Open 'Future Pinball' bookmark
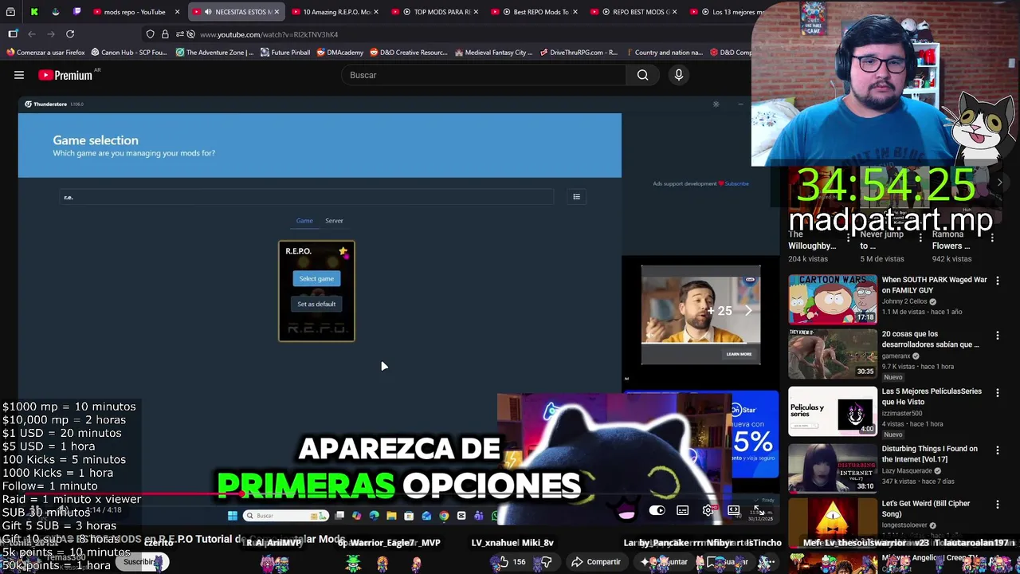This screenshot has width=1020, height=574. [285, 53]
